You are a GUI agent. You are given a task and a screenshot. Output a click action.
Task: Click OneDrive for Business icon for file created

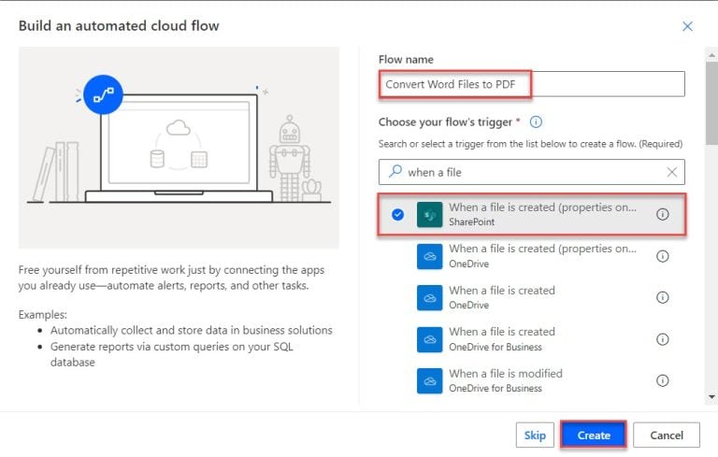pyautogui.click(x=429, y=339)
